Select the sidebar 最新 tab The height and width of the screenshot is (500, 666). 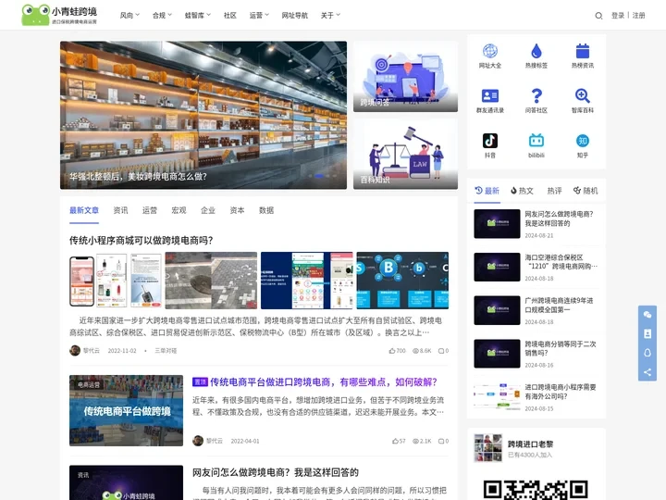(487, 191)
